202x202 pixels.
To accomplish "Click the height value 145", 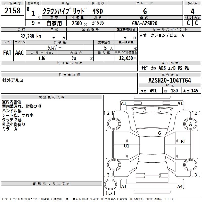I will tap(194, 91).
